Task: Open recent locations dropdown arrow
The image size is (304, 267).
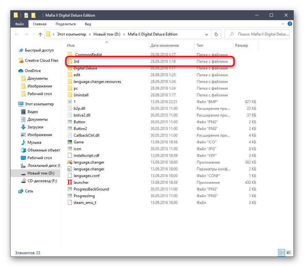Action: pyautogui.click(x=34, y=34)
